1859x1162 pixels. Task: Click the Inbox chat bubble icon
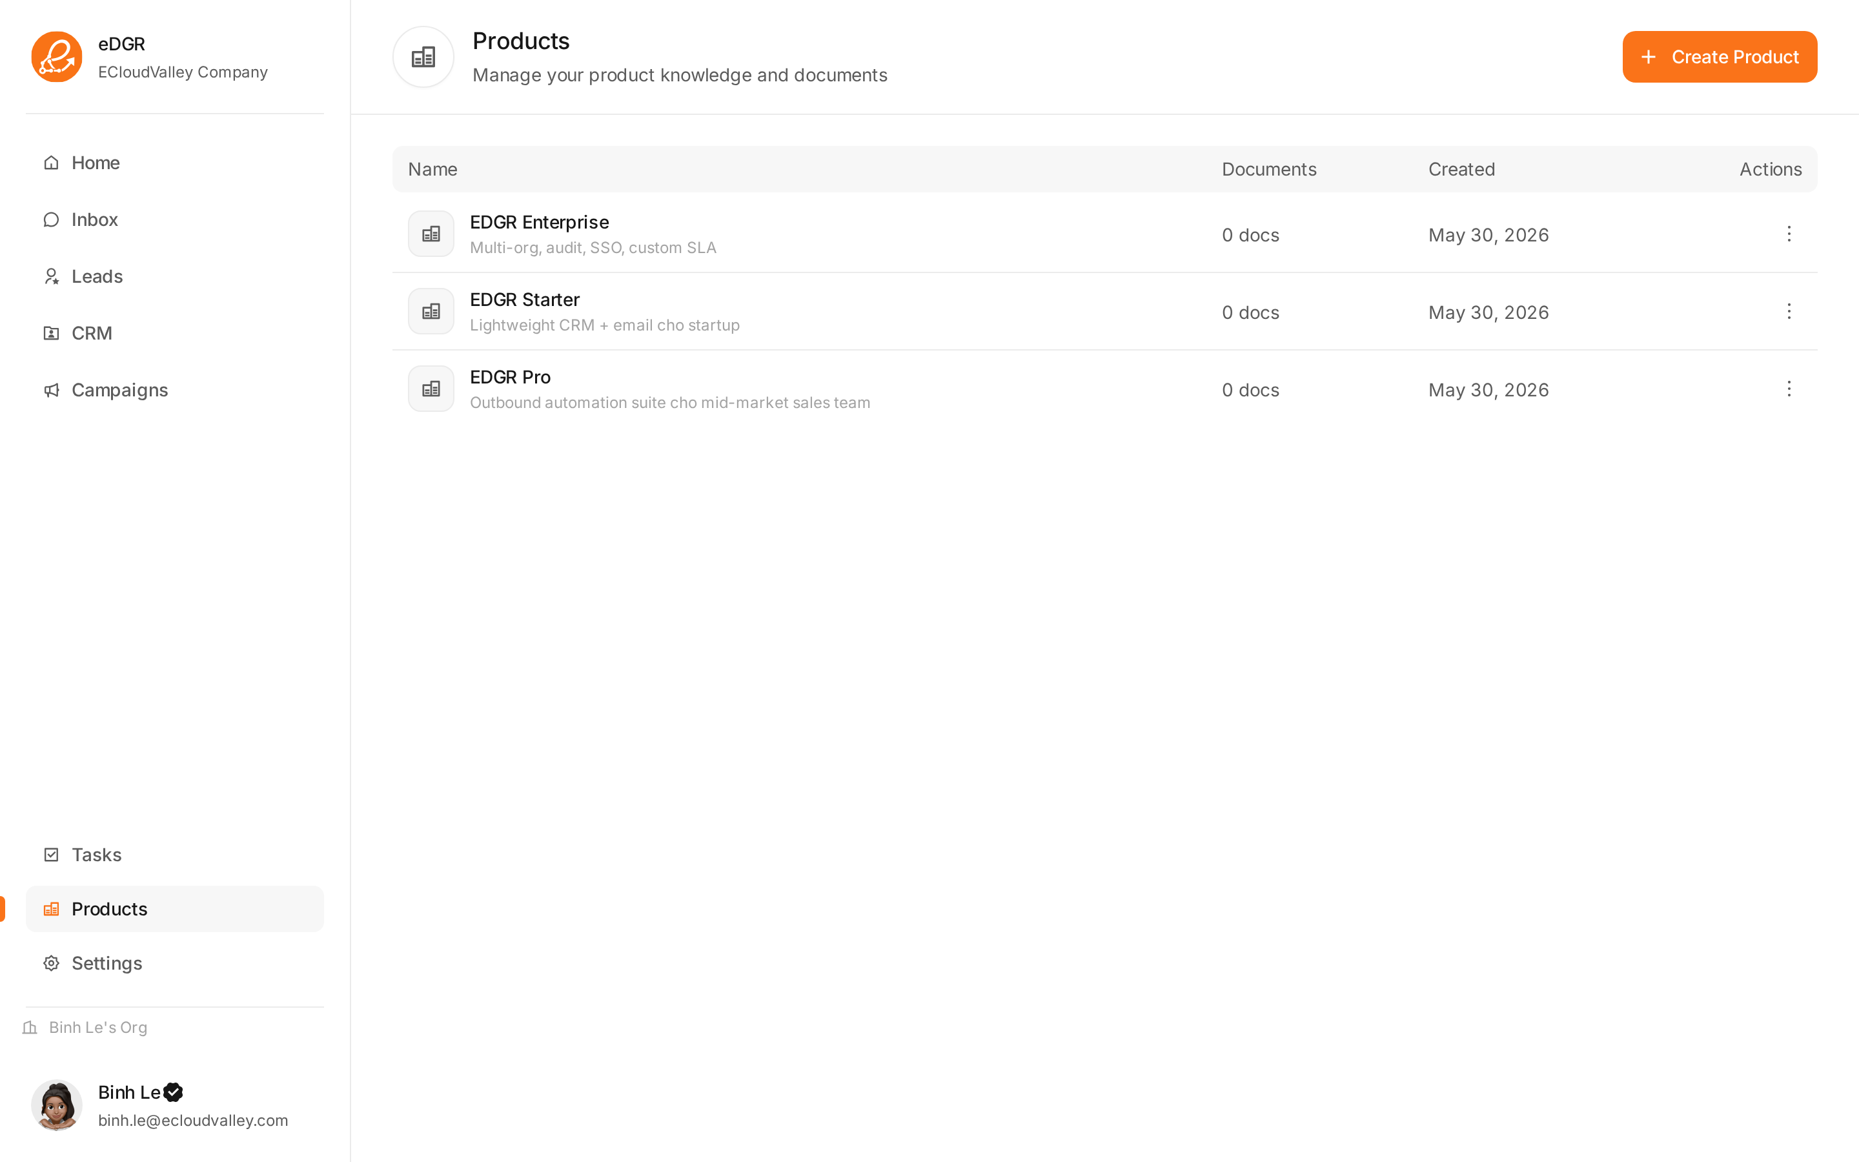pos(52,219)
